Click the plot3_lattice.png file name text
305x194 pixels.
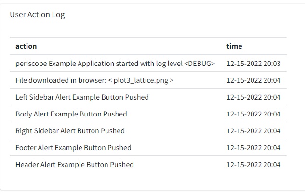pos(141,80)
